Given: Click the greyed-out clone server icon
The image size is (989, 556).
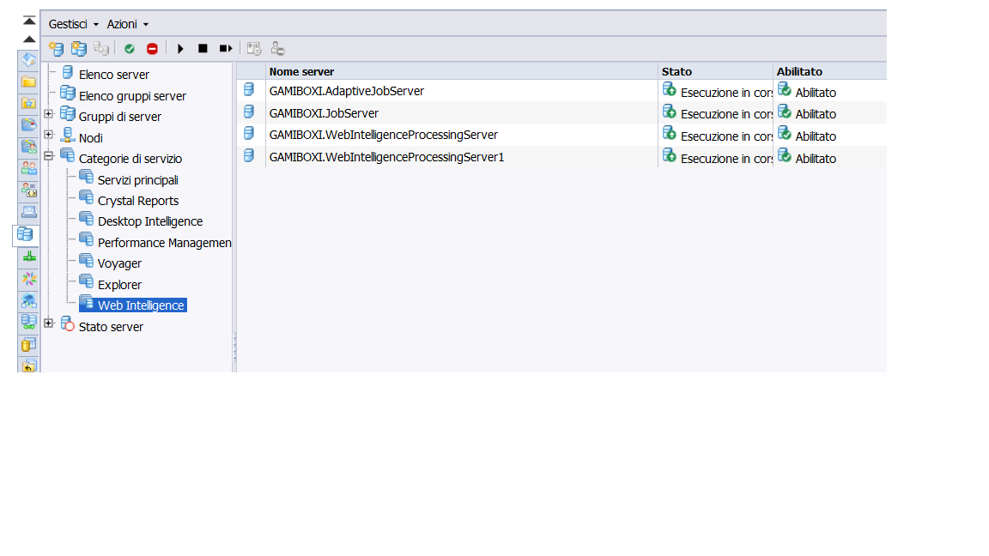Looking at the screenshot, I should point(101,49).
